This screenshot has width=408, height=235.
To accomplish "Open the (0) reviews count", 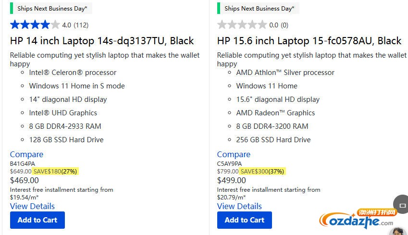I will coord(284,25).
